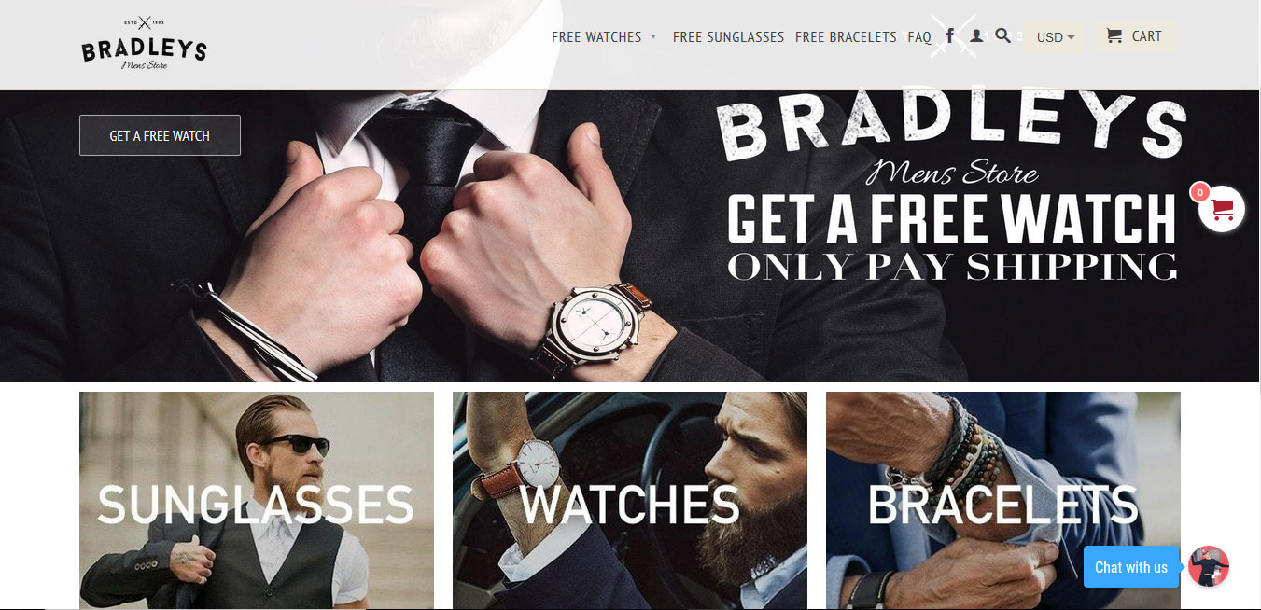
Task: Visit the FAQ link
Action: 919,37
